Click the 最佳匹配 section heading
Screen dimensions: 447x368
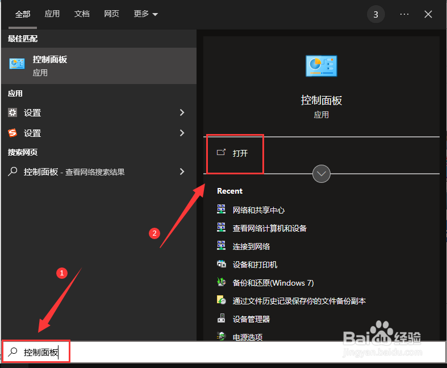pos(23,39)
